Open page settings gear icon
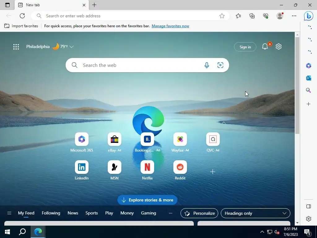Screen dimensions: 317x238 click(279, 46)
